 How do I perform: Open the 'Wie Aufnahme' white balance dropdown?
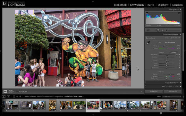pos(170,42)
